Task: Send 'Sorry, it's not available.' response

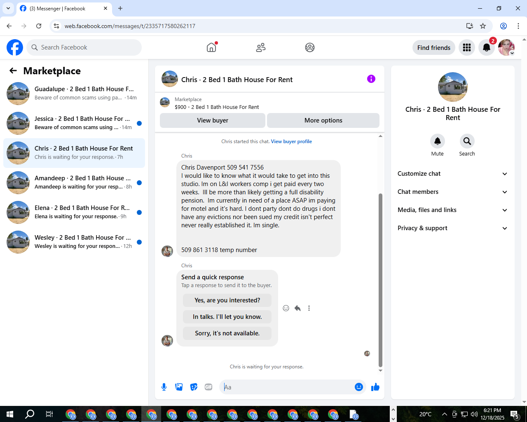Action: pyautogui.click(x=227, y=333)
